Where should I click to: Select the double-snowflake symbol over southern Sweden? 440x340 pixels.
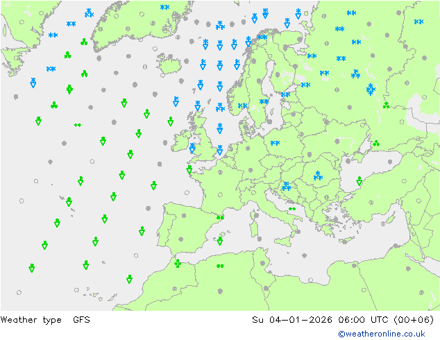264,101
